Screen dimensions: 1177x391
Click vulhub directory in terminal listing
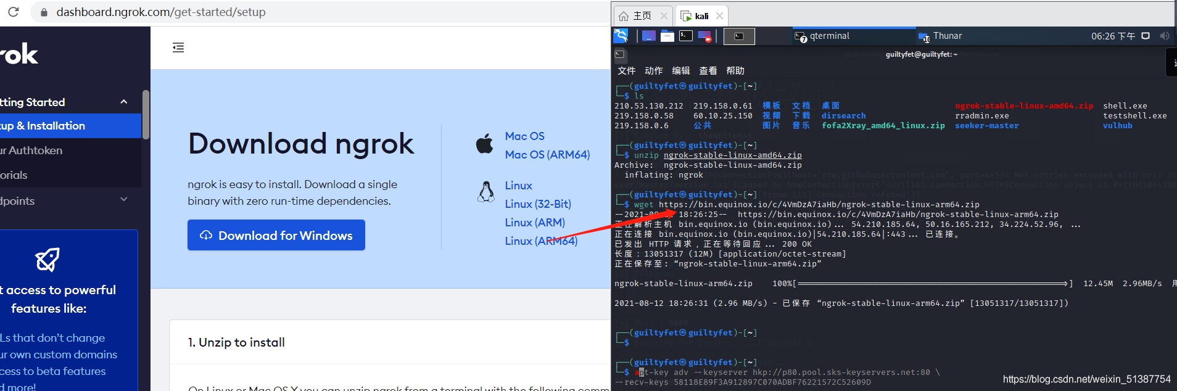pos(1118,126)
